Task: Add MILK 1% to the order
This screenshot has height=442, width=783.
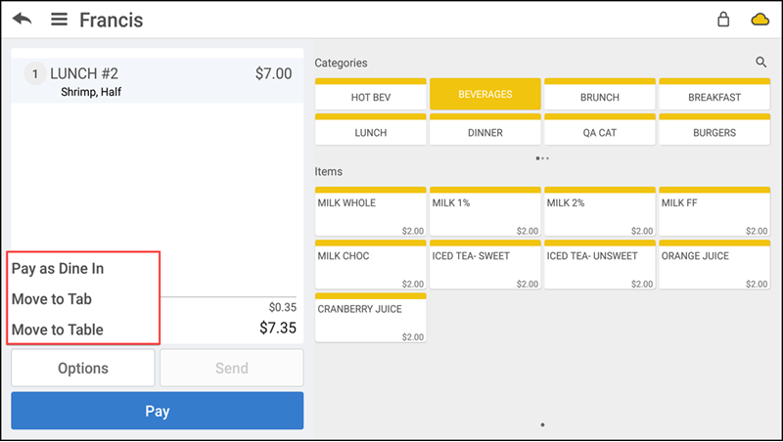Action: pos(485,211)
